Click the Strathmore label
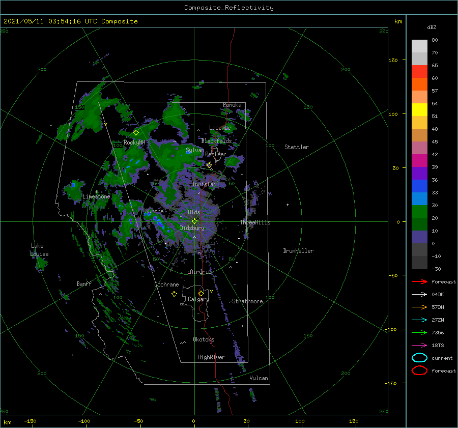Image resolution: width=458 pixels, height=428 pixels. (247, 301)
